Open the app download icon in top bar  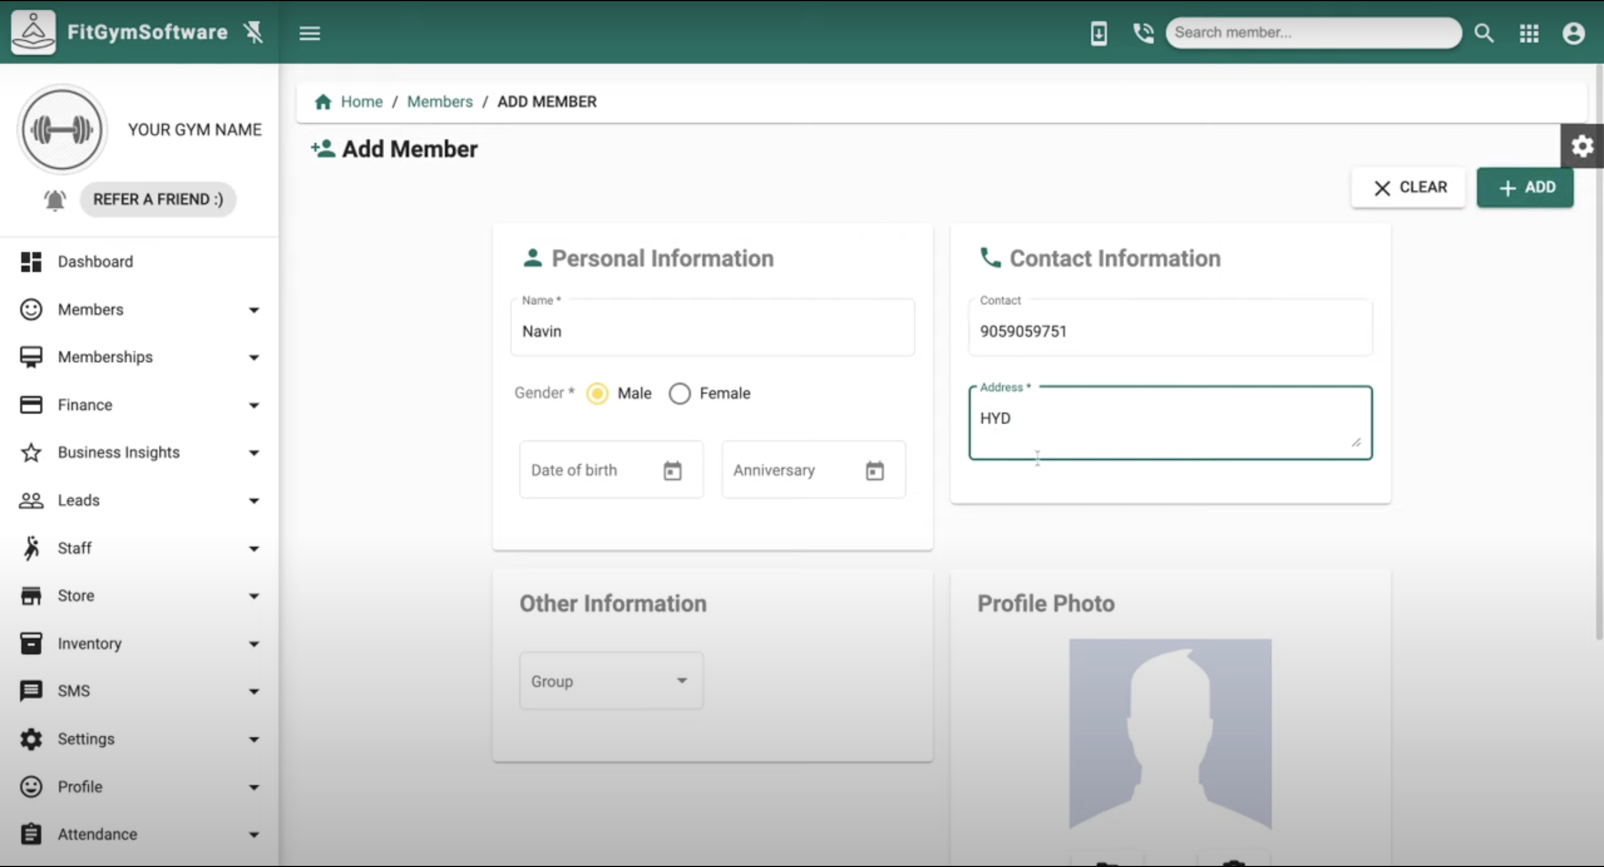1099,33
